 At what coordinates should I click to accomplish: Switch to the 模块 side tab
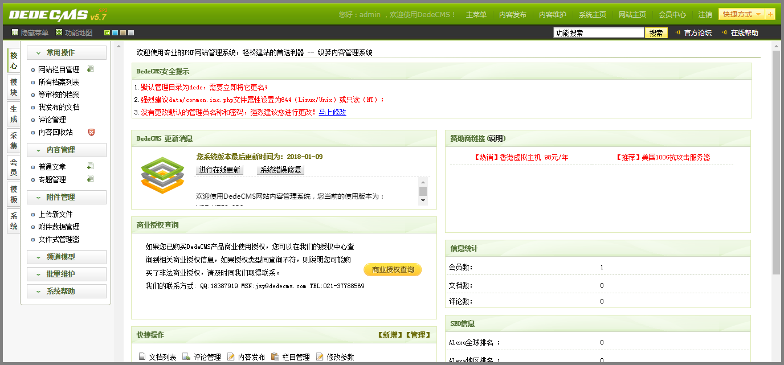point(14,87)
